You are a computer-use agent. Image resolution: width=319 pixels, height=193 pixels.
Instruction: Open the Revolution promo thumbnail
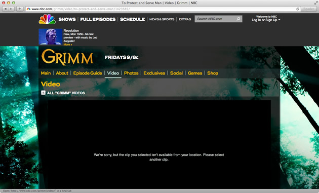point(51,36)
